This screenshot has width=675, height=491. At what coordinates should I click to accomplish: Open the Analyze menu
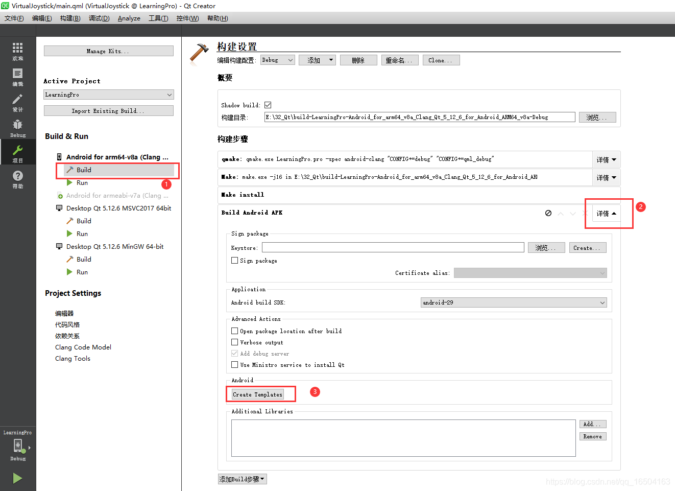129,18
